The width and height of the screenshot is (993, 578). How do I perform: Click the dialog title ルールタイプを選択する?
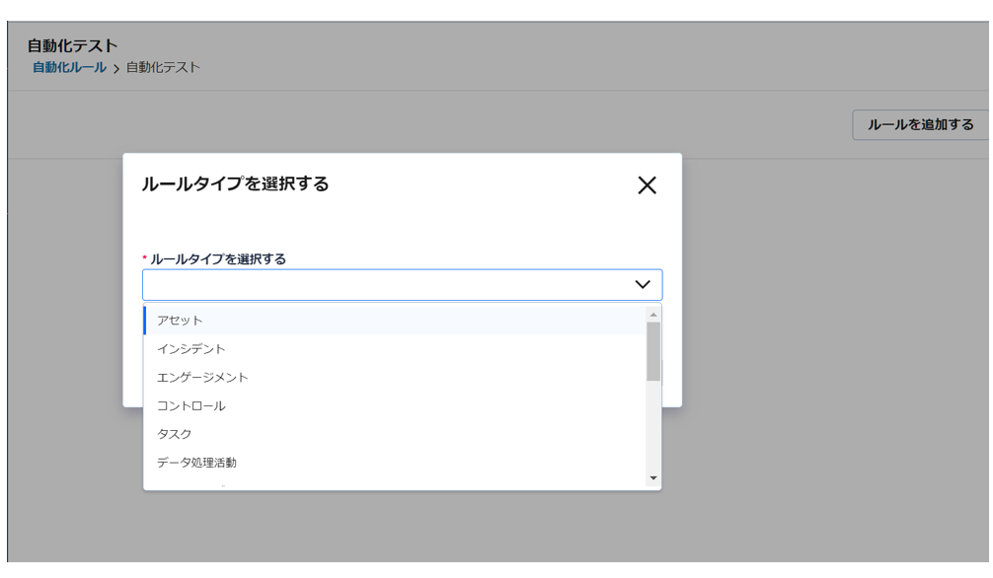click(x=235, y=183)
